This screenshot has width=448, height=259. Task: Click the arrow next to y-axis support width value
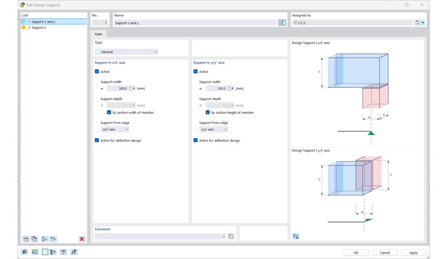tap(232, 88)
